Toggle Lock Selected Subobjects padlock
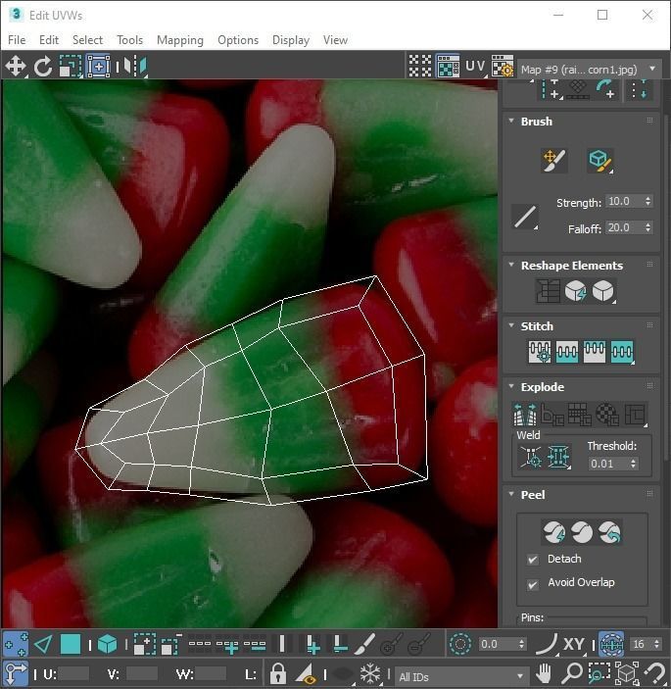Image resolution: width=671 pixels, height=689 pixels. pos(277,673)
